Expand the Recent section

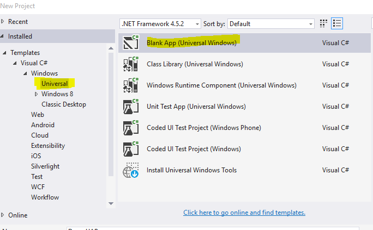coord(3,21)
